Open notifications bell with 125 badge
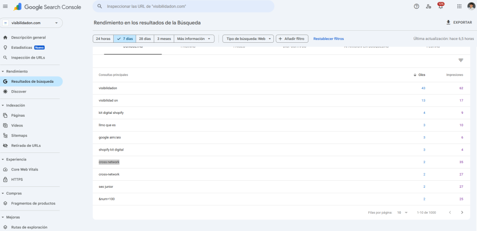This screenshot has width=477, height=231. coord(440,7)
